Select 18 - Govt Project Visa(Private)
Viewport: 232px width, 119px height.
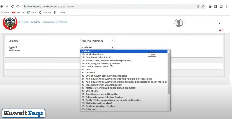tap(124, 57)
